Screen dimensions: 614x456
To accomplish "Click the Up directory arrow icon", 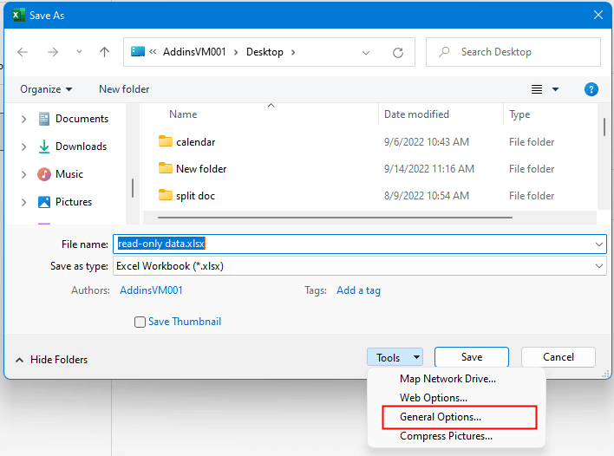I will point(105,52).
